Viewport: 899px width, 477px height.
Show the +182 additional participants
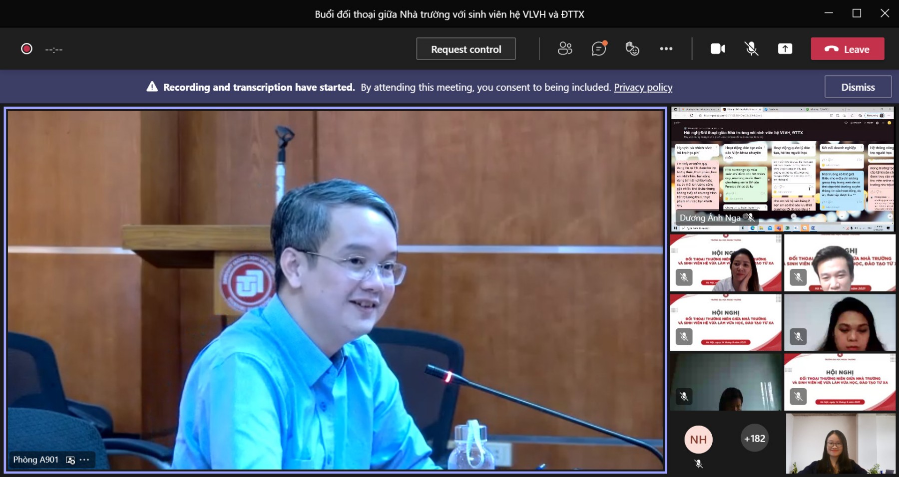coord(754,439)
